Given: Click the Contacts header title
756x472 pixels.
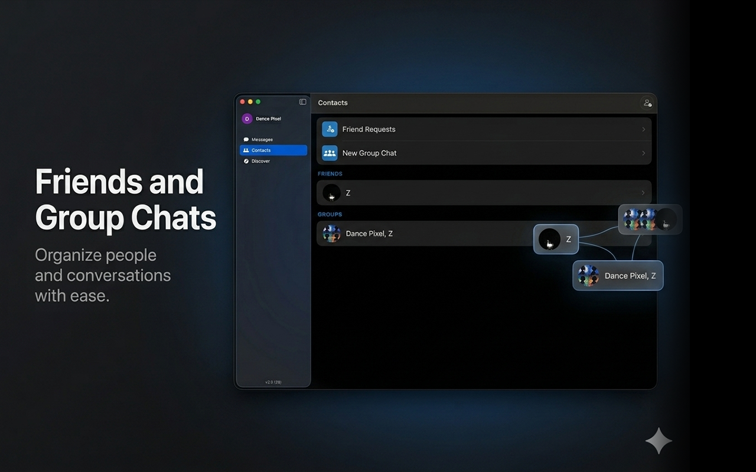Looking at the screenshot, I should [333, 103].
